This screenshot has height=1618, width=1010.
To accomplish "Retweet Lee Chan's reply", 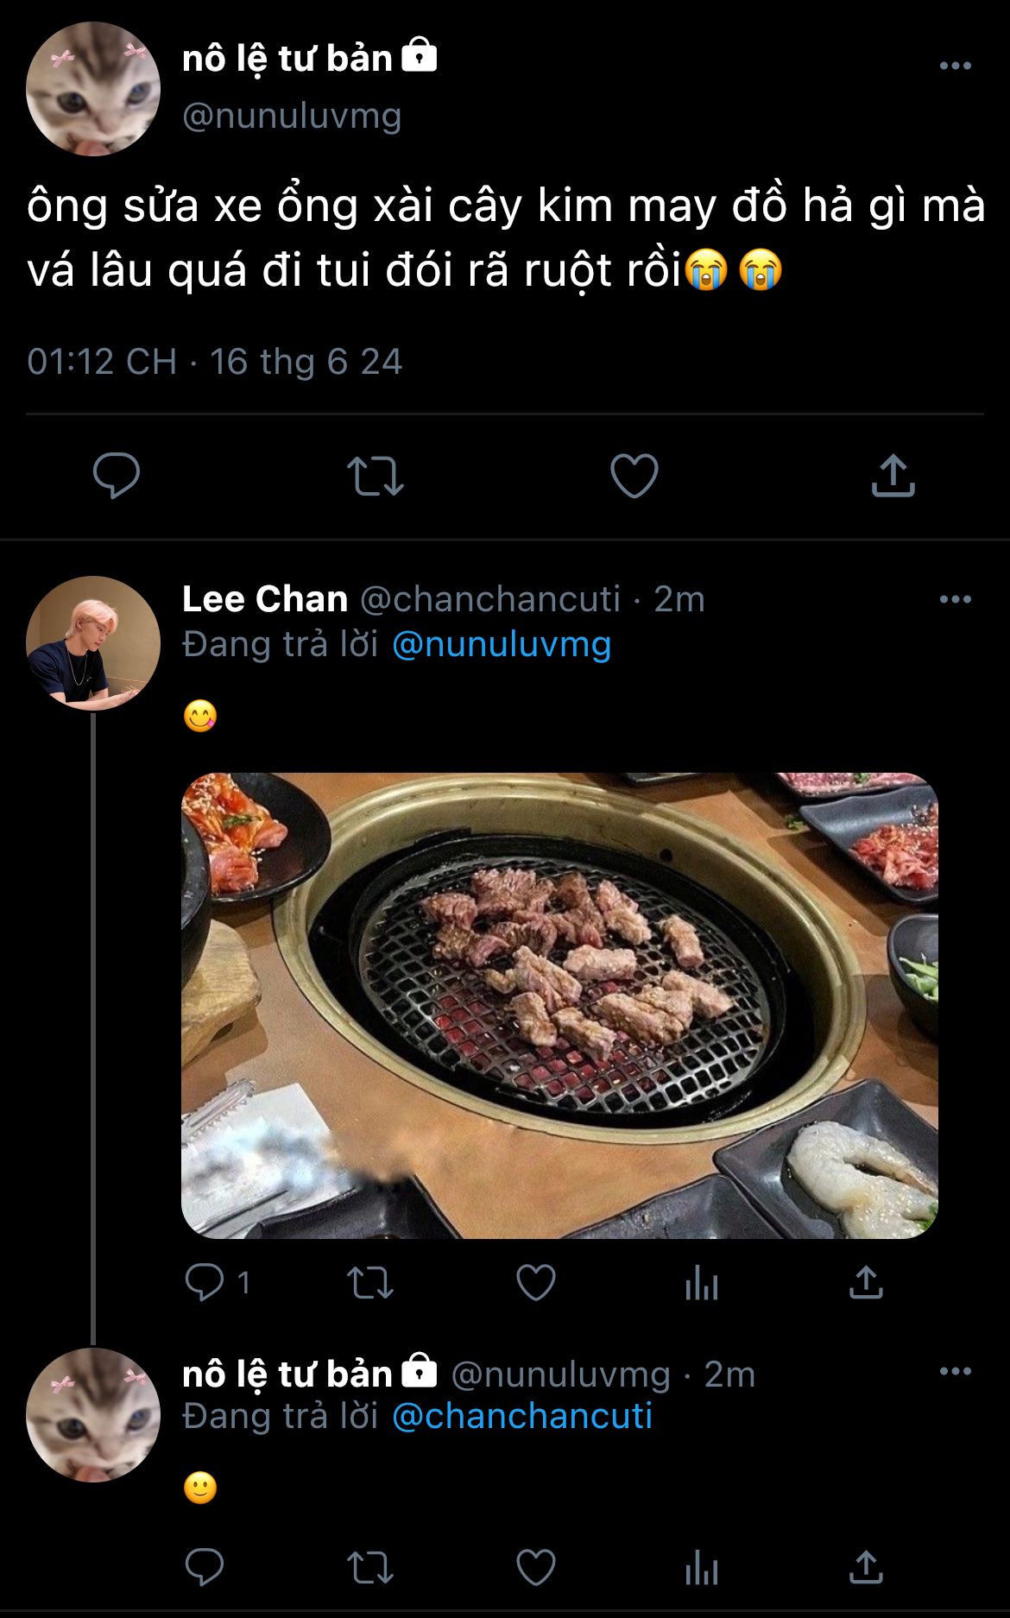I will coord(369,1282).
